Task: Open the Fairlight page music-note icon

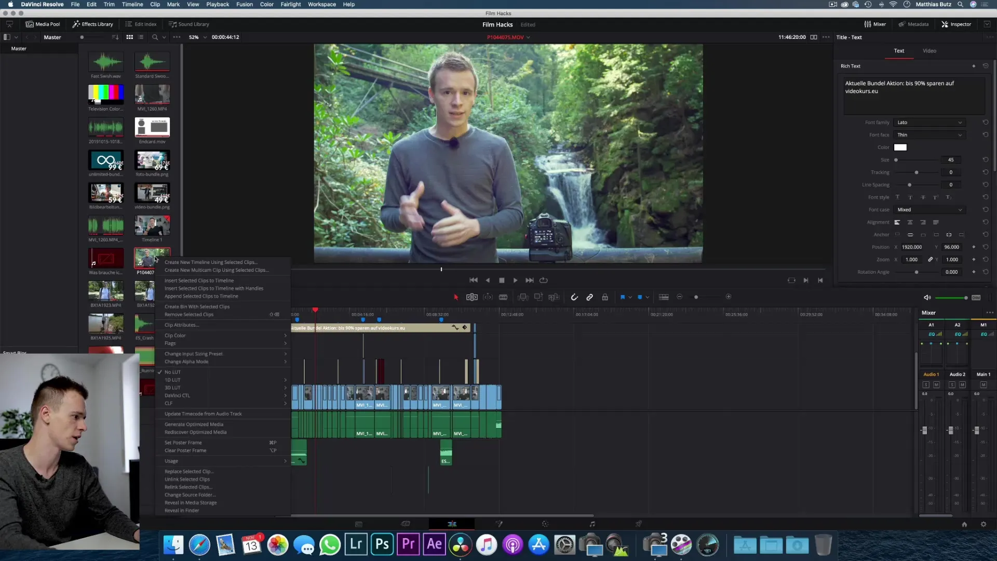Action: pyautogui.click(x=592, y=524)
